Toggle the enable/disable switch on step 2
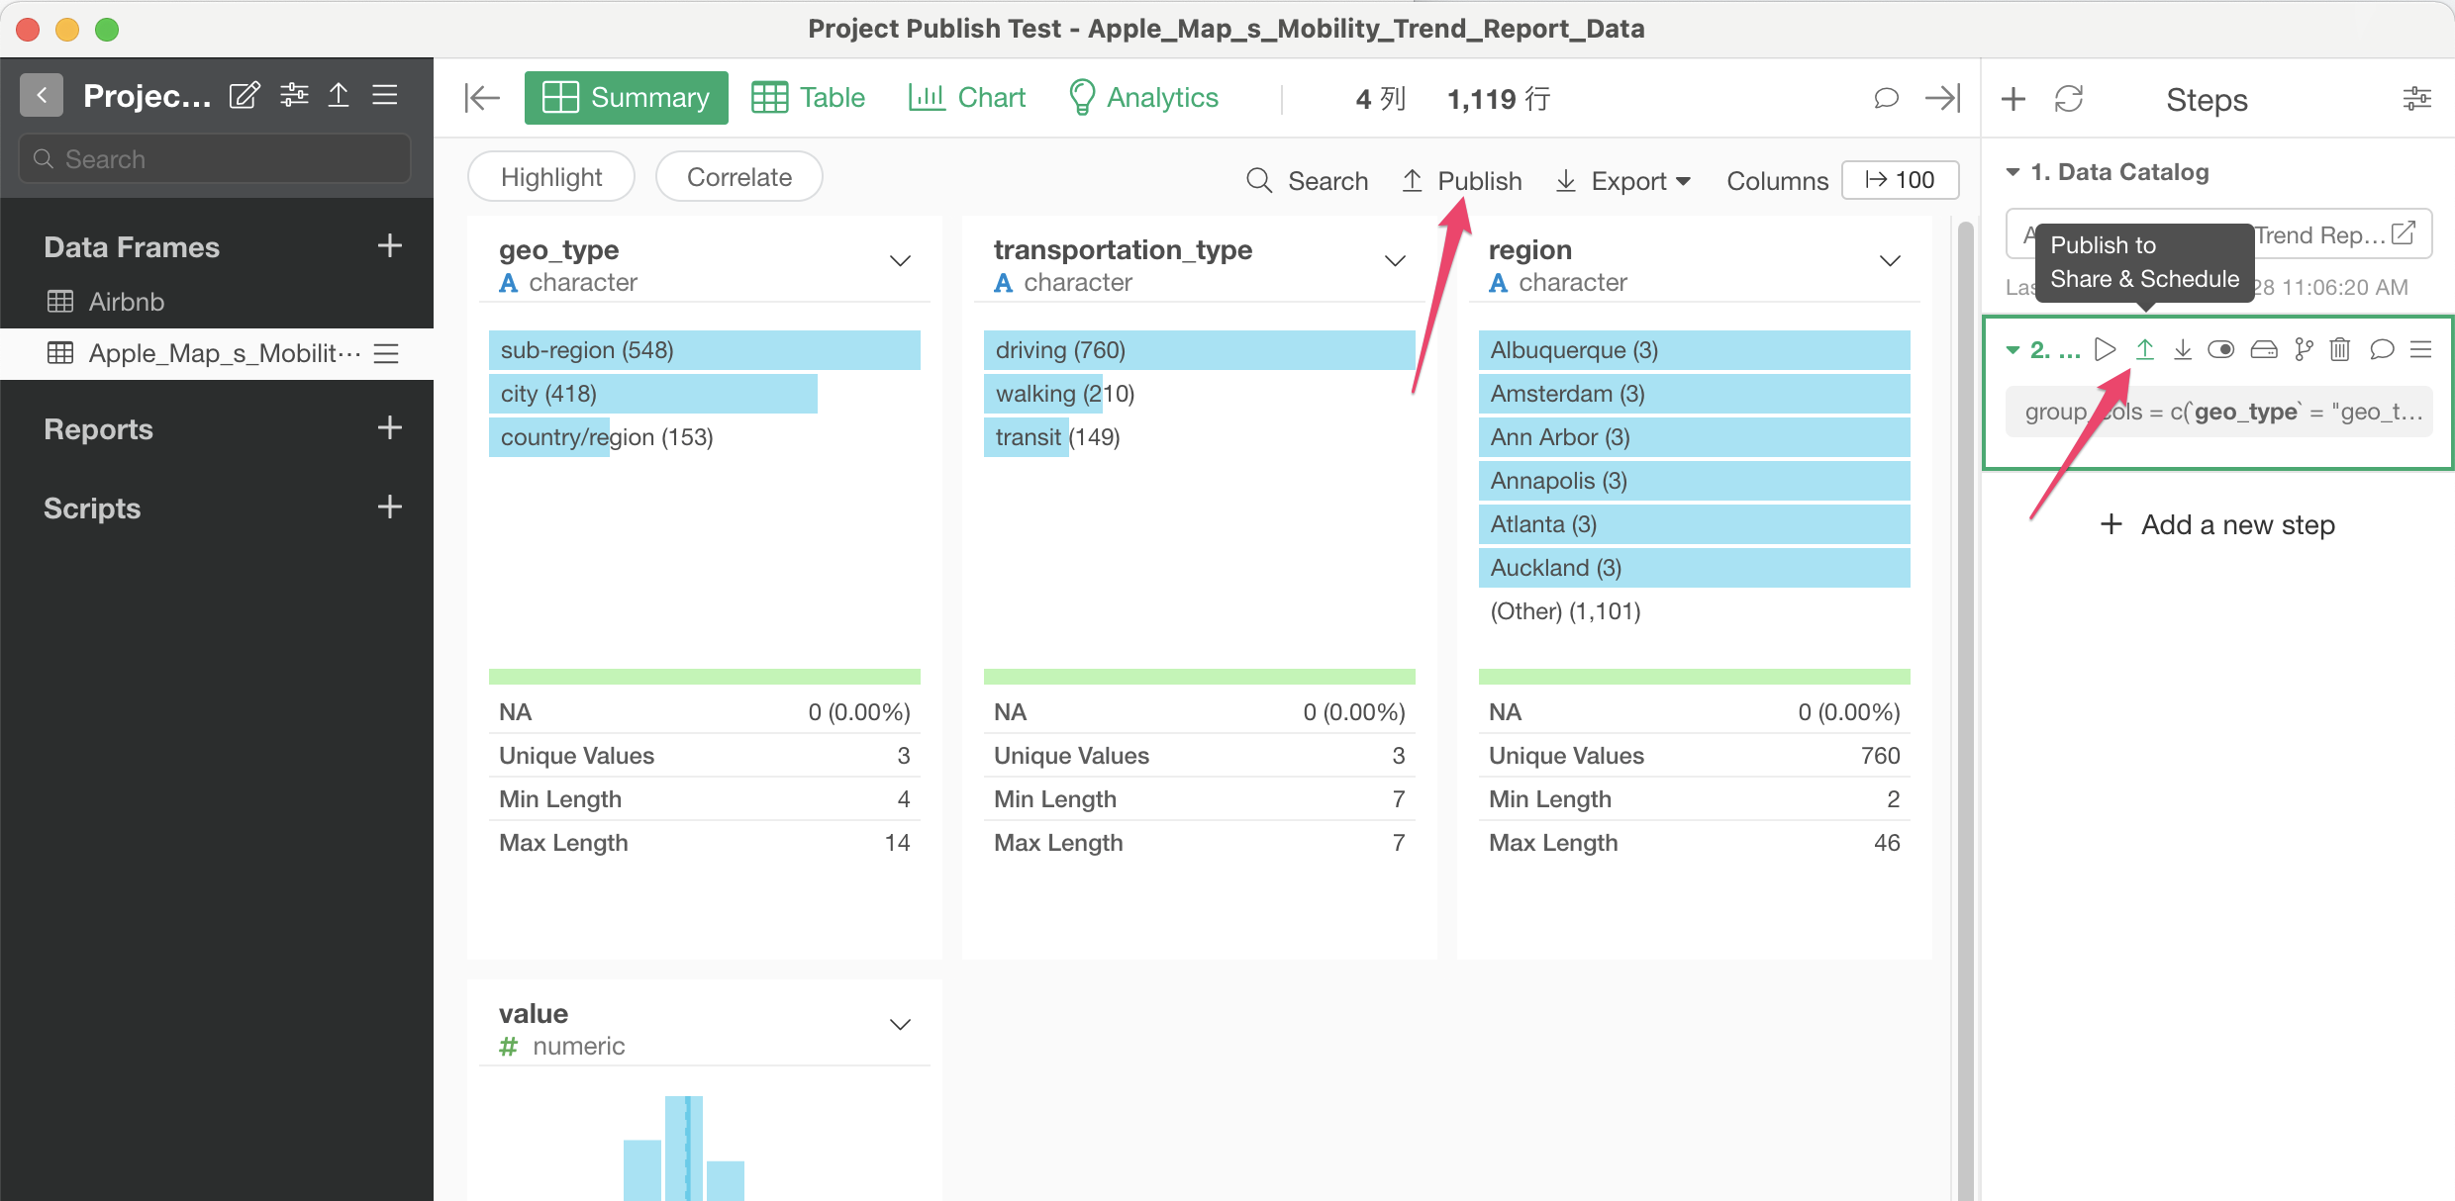This screenshot has width=2455, height=1201. click(x=2221, y=350)
